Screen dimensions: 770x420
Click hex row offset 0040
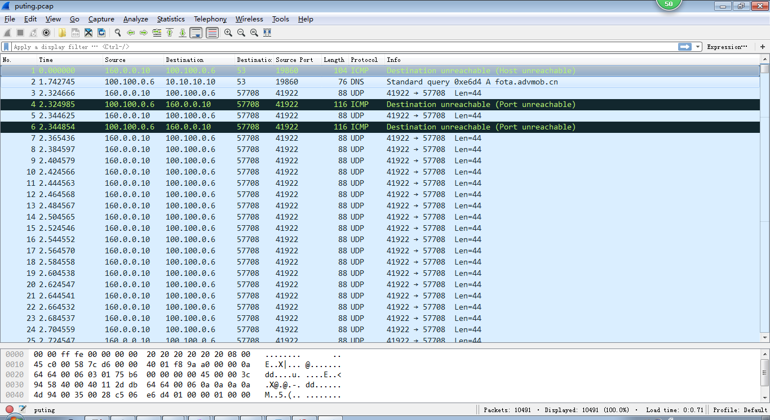click(15, 395)
